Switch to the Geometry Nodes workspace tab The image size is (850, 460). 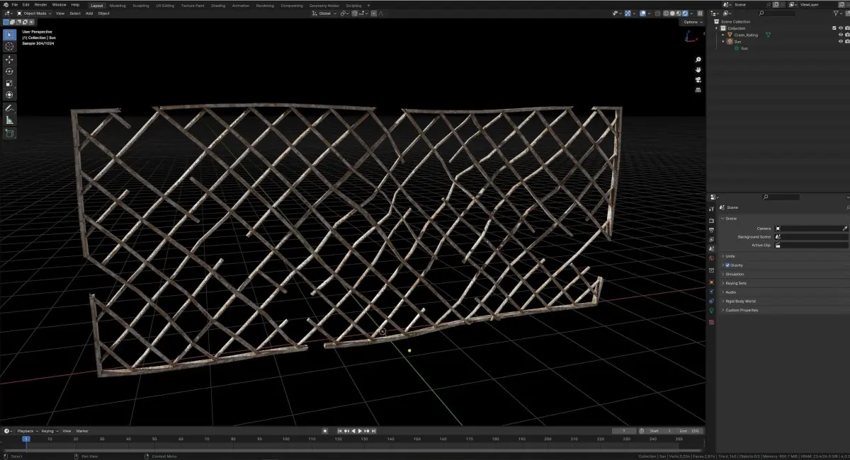coord(324,5)
